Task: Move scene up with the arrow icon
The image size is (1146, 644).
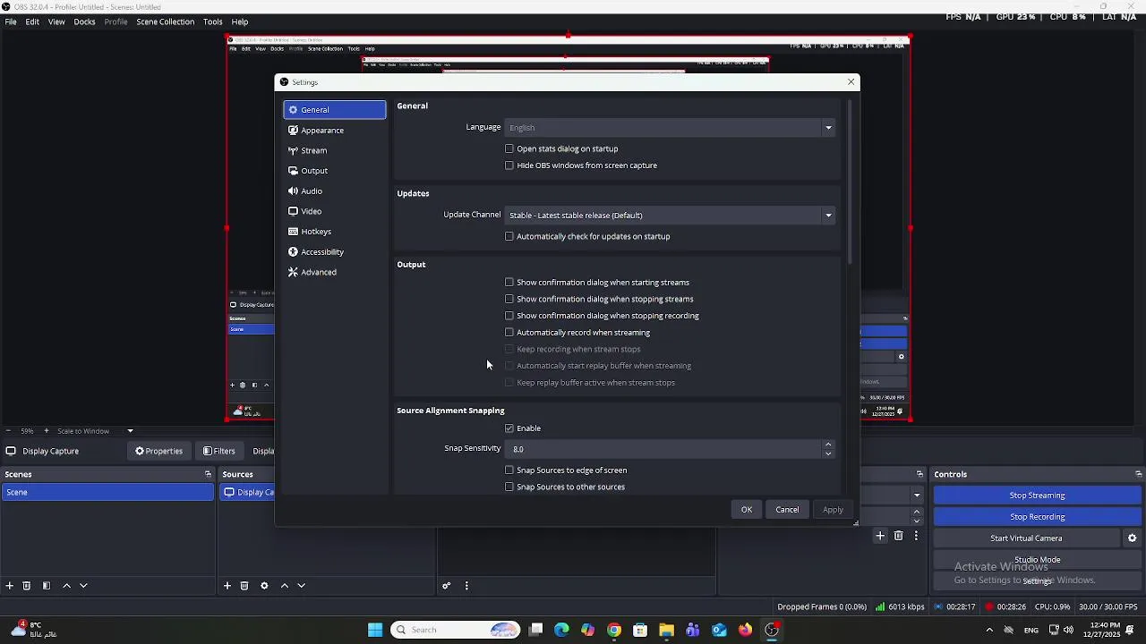Action: 66,586
